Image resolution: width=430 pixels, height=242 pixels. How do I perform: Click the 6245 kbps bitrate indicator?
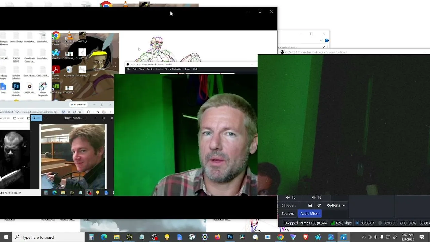click(x=341, y=223)
